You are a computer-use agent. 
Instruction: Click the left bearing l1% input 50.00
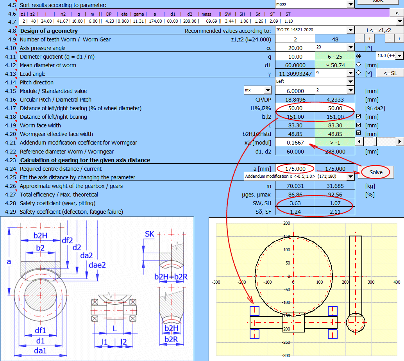[295, 108]
